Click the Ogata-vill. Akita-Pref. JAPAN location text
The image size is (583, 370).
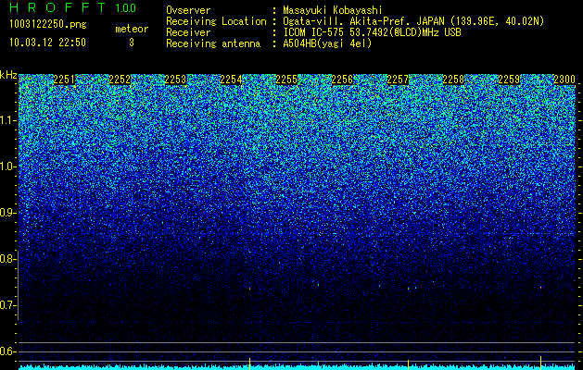tap(413, 21)
